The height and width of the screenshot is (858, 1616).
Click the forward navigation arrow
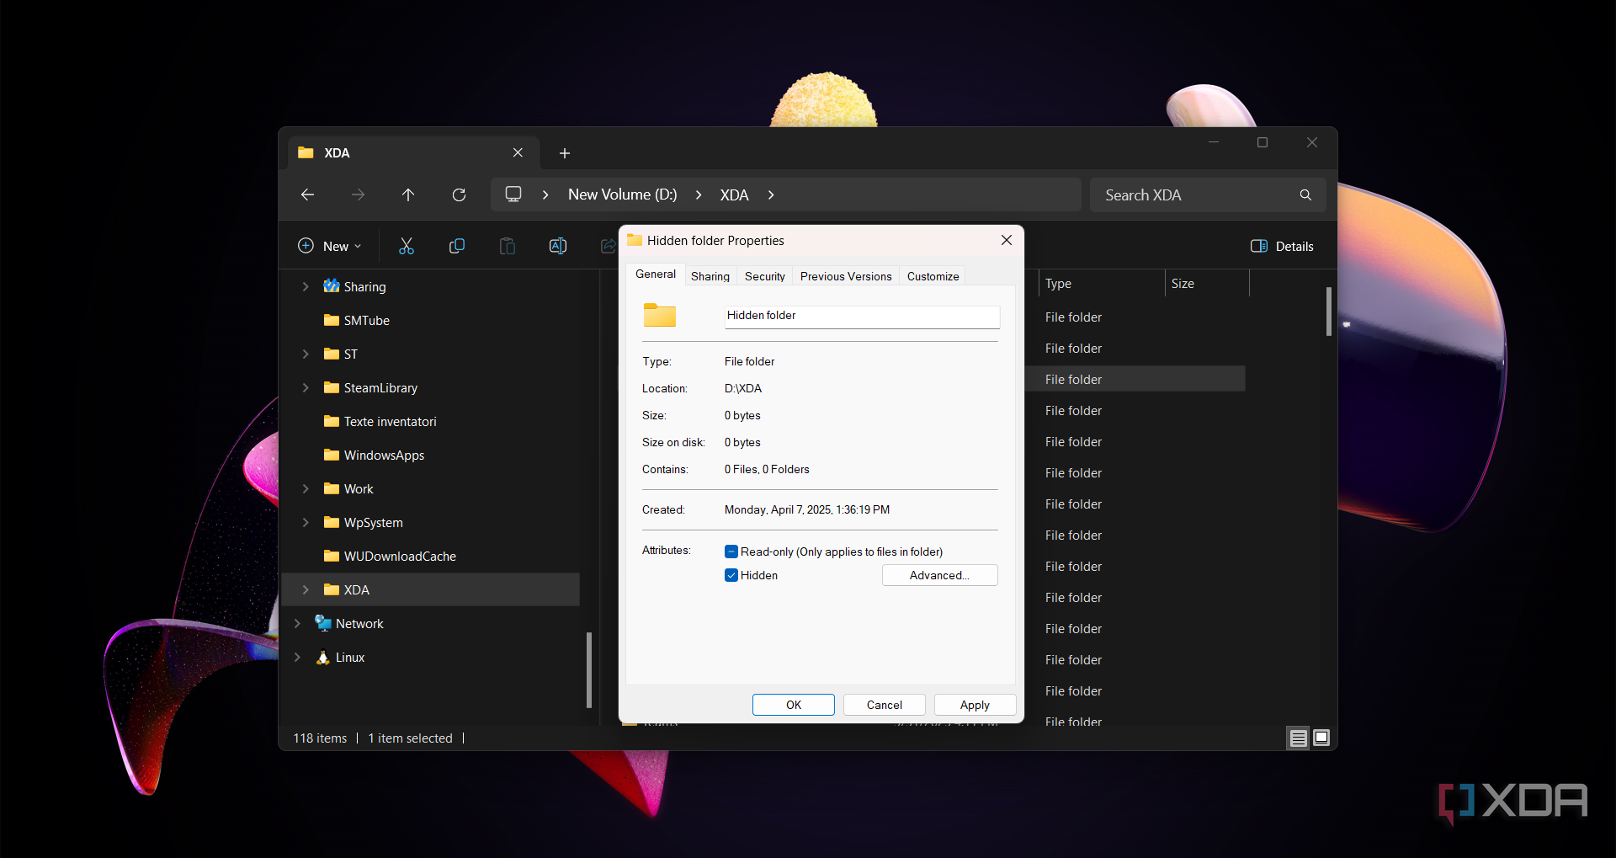pyautogui.click(x=358, y=195)
